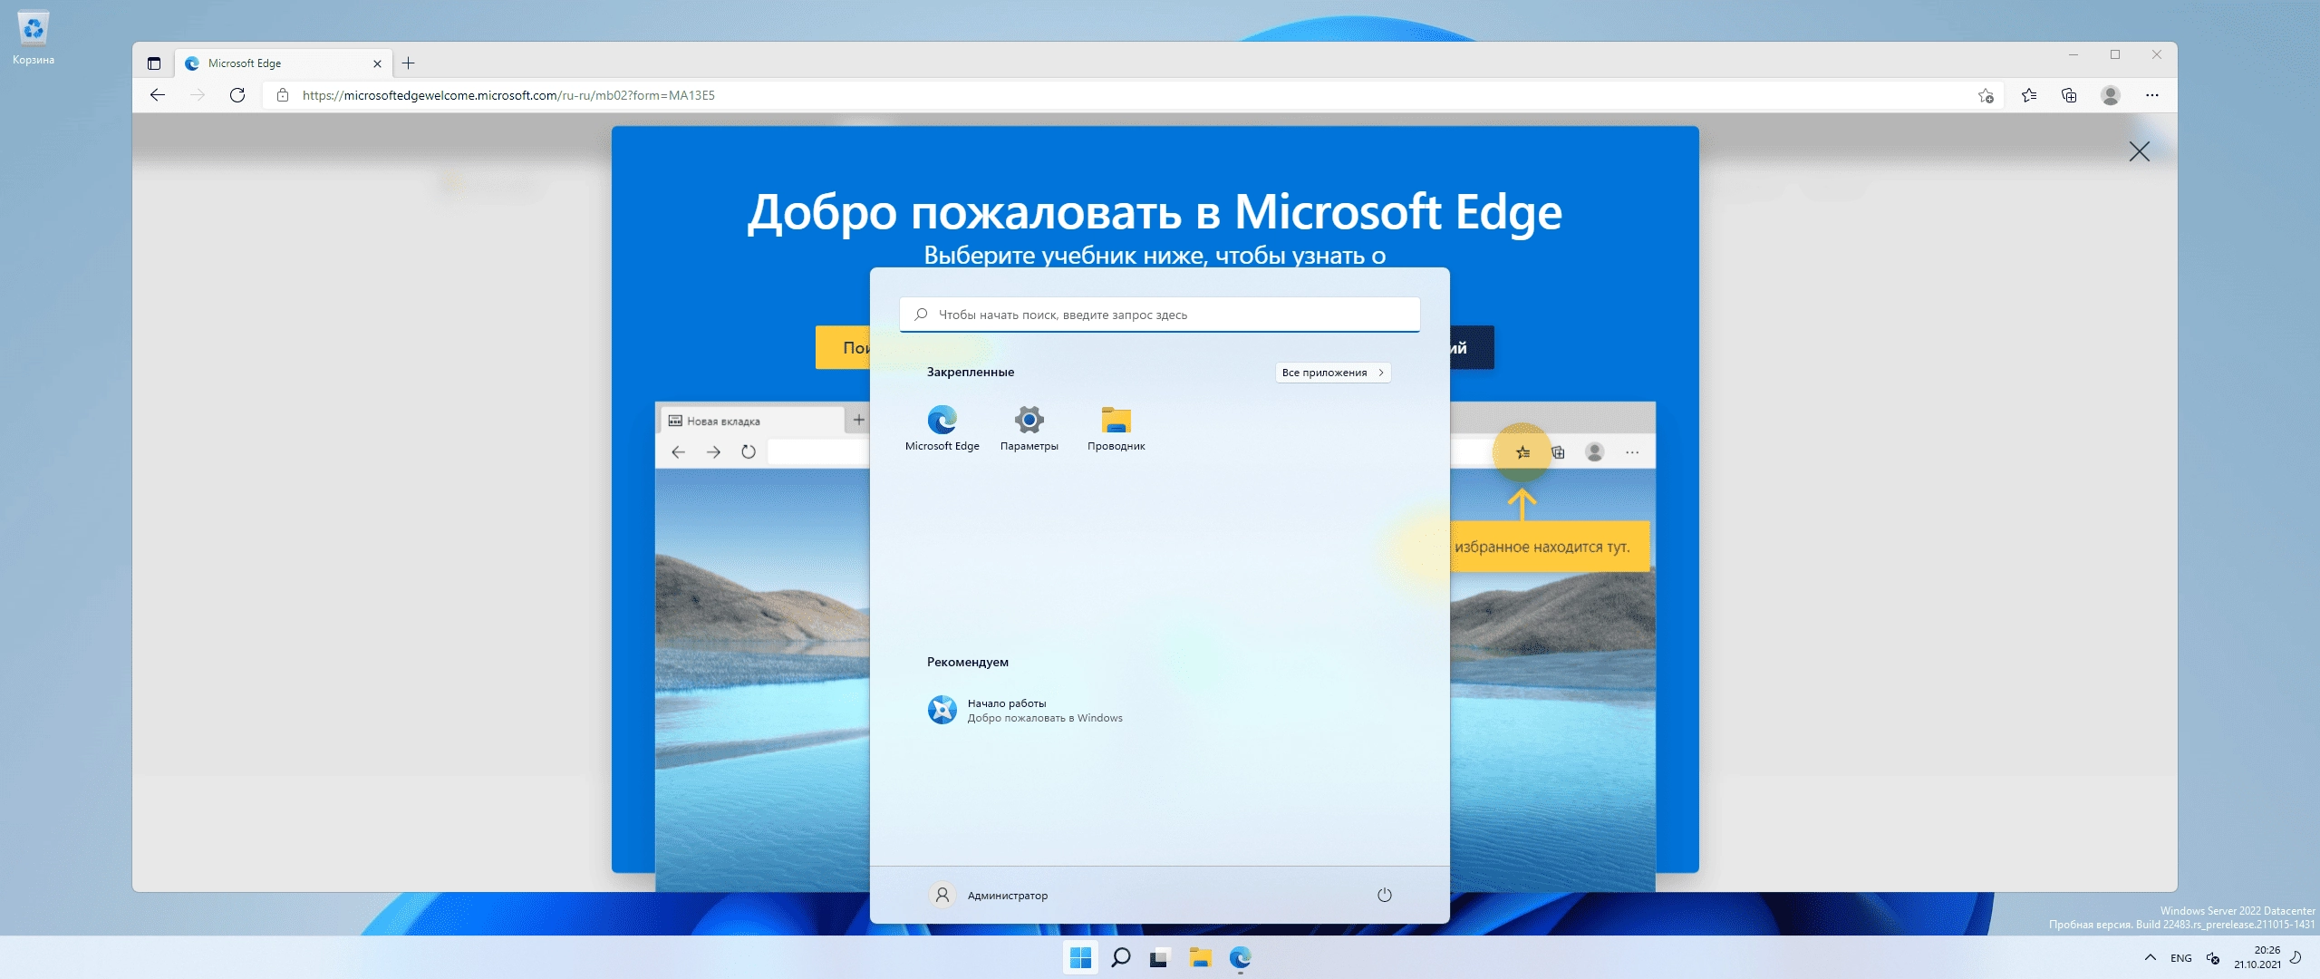Add this page to favorites star
The height and width of the screenshot is (979, 2320).
(1986, 95)
